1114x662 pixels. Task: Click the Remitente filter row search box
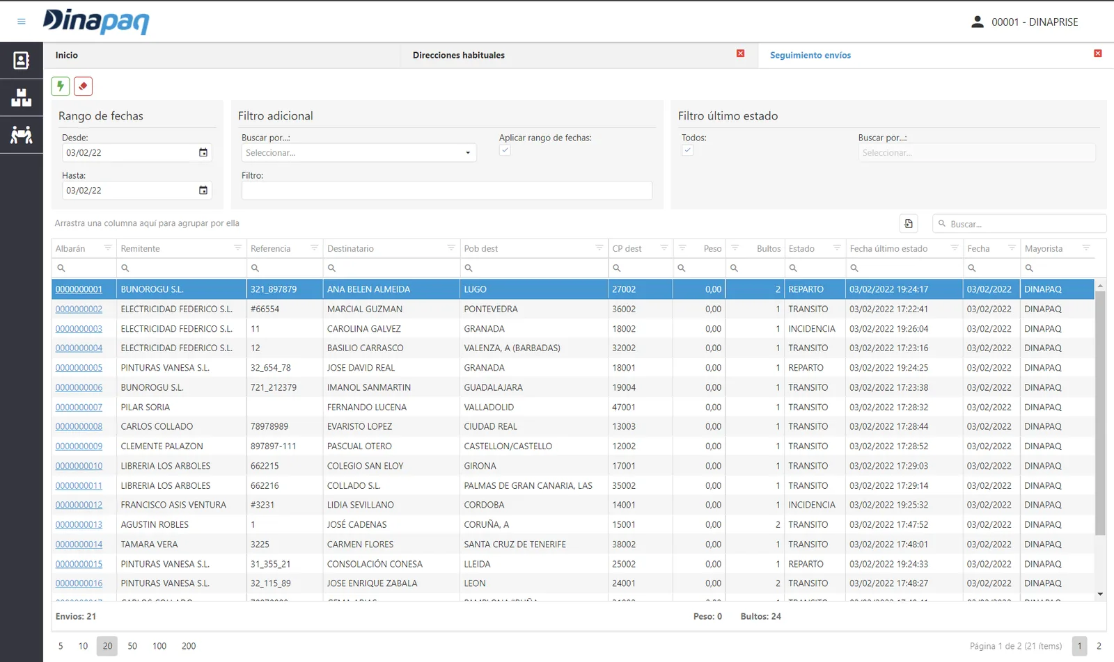pyautogui.click(x=182, y=268)
